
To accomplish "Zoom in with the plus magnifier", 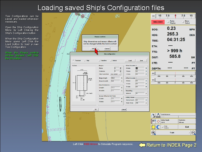I will point(153,133).
